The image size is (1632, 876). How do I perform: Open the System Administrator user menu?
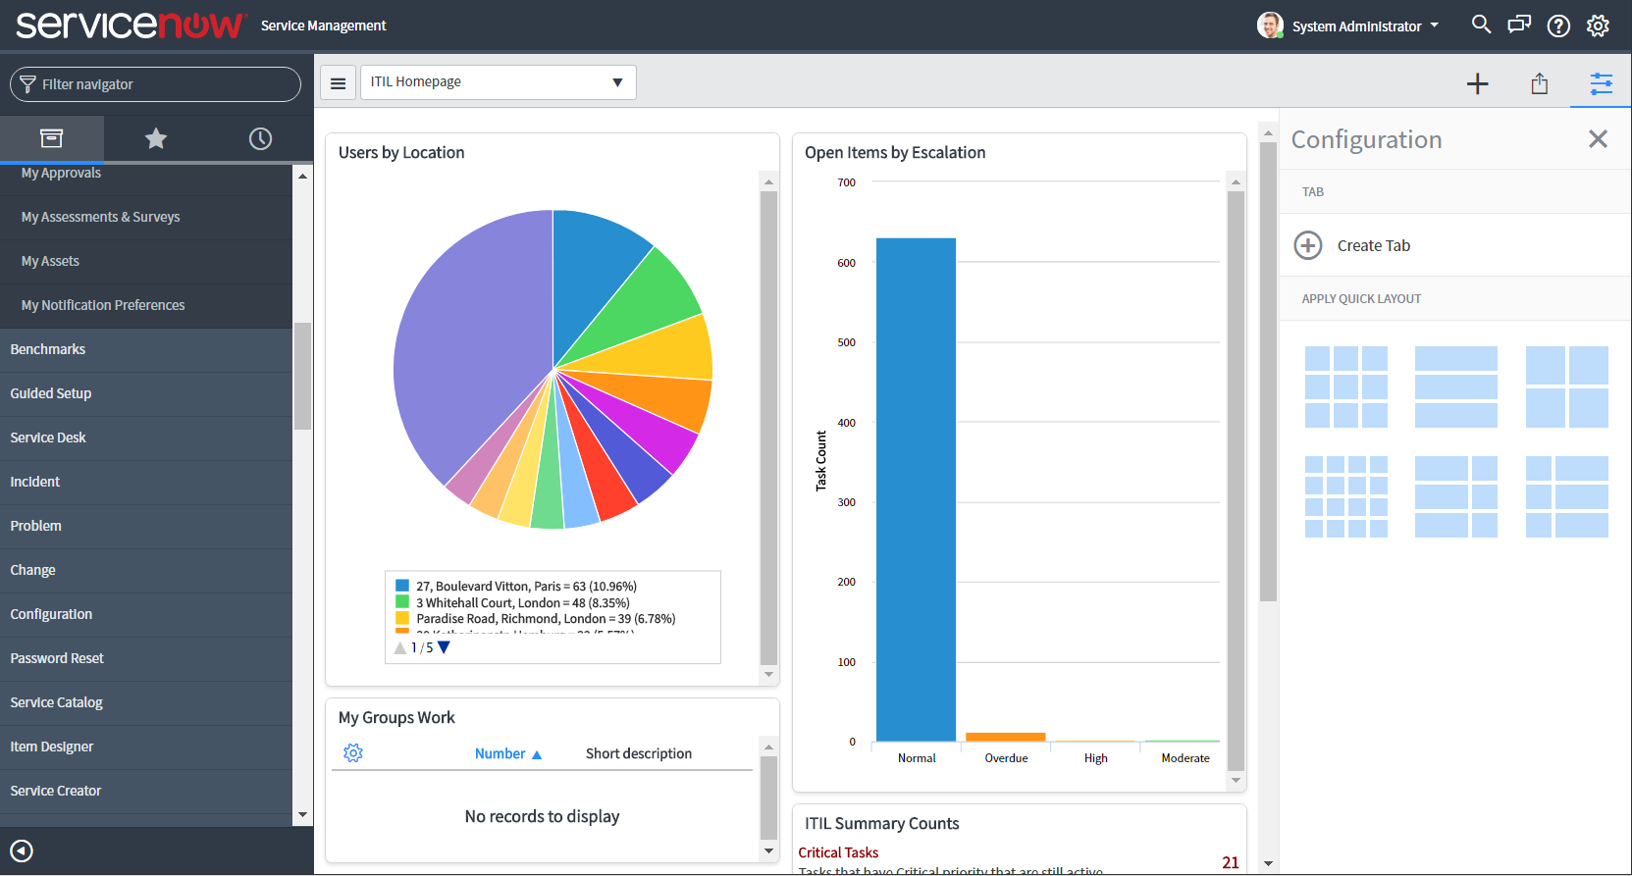coord(1365,26)
